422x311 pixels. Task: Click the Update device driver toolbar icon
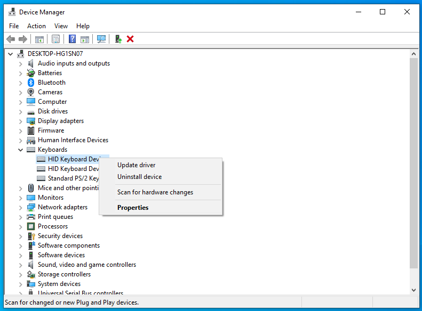coord(118,39)
